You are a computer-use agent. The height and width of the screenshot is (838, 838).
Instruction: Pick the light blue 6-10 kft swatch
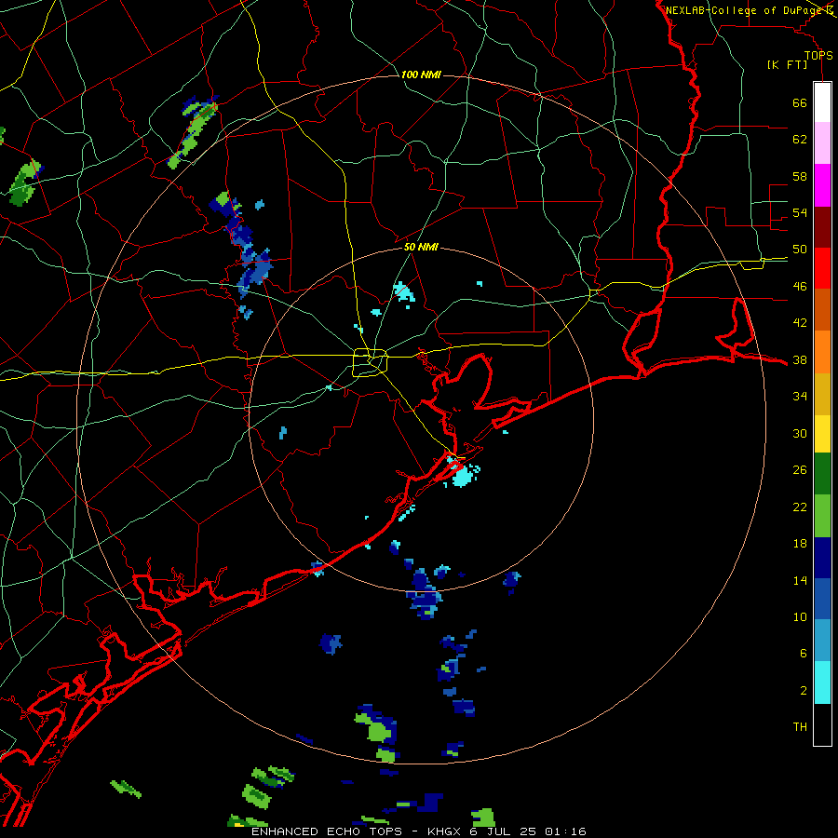click(822, 641)
